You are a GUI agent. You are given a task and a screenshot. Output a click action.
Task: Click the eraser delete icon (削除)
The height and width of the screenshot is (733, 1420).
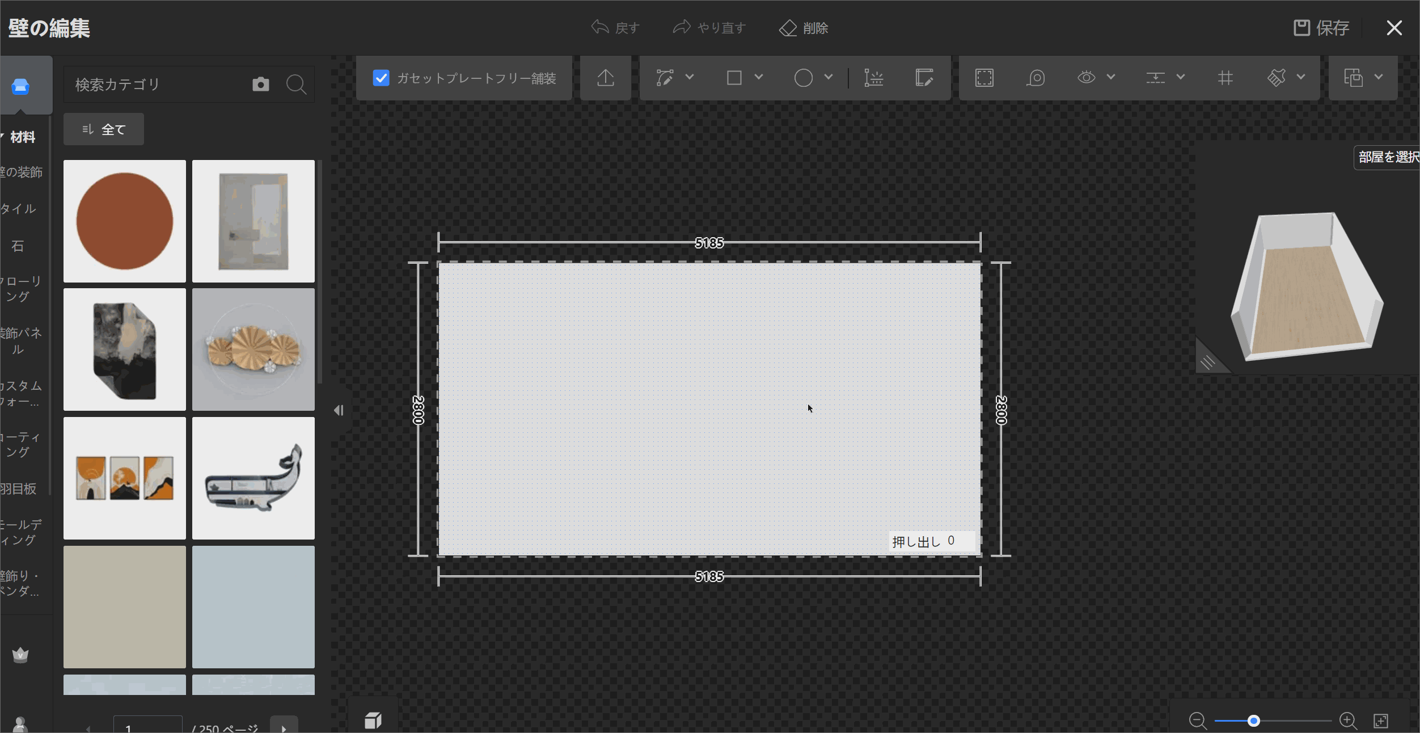(788, 28)
